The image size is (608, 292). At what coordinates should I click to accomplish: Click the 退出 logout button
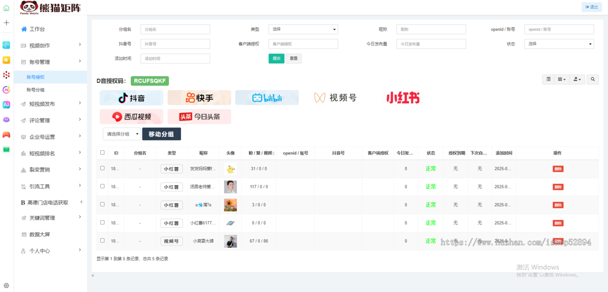[592, 7]
